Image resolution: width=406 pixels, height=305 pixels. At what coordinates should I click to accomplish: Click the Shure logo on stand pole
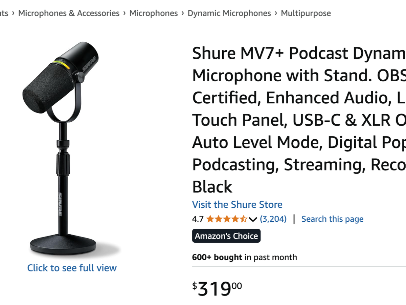[x=60, y=205]
